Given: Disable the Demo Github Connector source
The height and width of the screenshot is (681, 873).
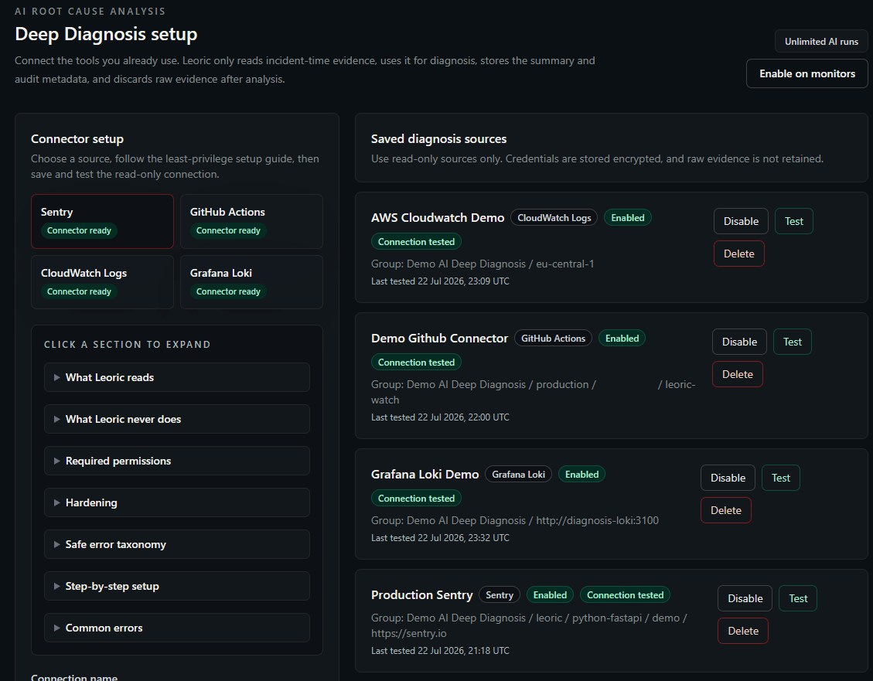Looking at the screenshot, I should [x=739, y=342].
